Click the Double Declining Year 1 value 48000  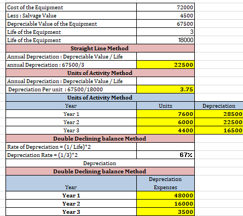(x=165, y=195)
